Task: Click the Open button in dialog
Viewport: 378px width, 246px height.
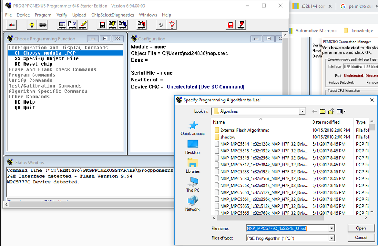Action: [361, 228]
